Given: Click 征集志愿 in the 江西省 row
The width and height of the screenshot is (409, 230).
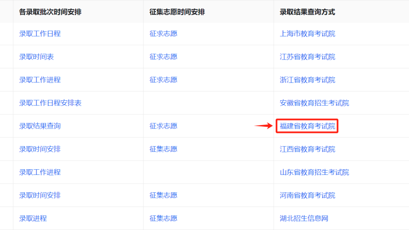Looking at the screenshot, I should pos(163,149).
